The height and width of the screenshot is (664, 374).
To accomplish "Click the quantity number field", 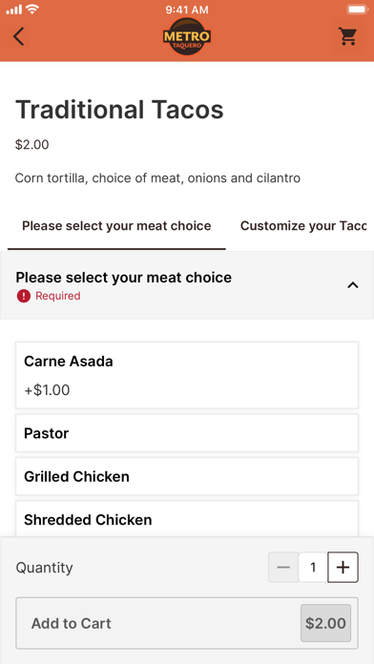I will tap(313, 567).
